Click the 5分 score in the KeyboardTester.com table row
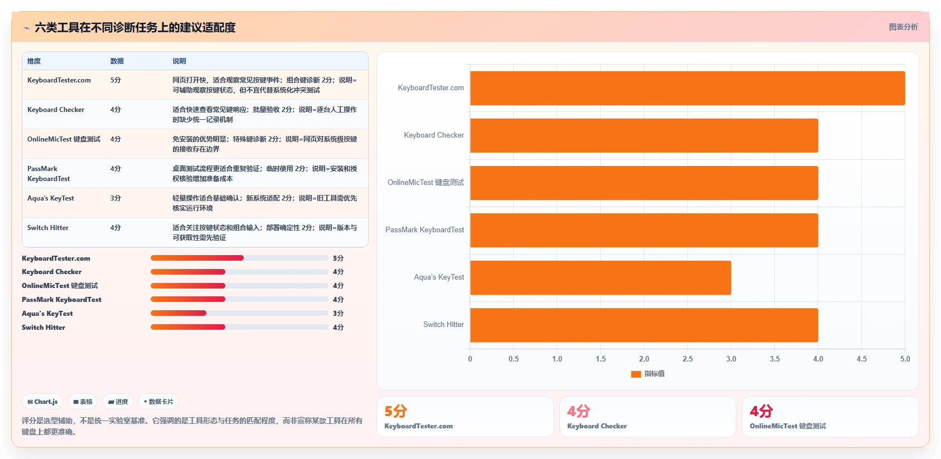The image size is (941, 459). pos(115,80)
